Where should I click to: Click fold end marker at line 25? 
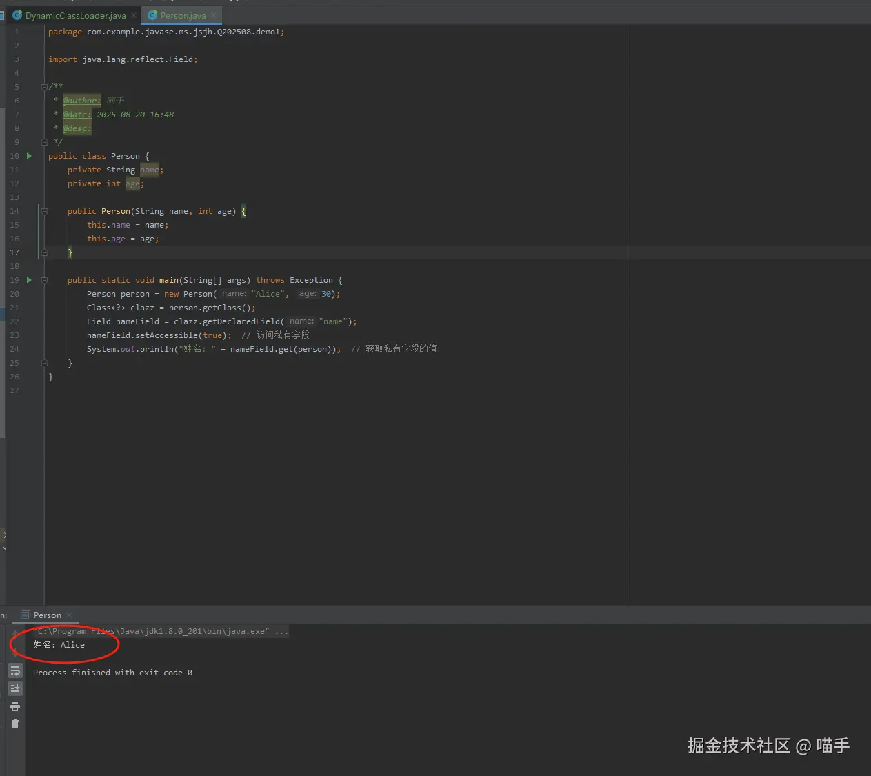[x=44, y=363]
